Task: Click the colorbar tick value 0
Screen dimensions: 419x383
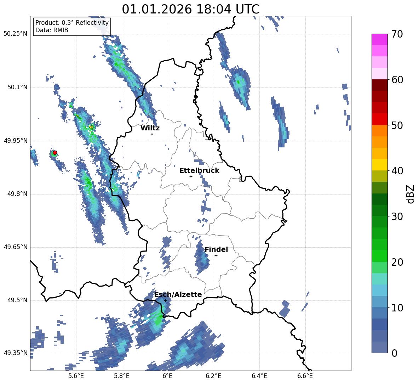Action: pyautogui.click(x=395, y=353)
